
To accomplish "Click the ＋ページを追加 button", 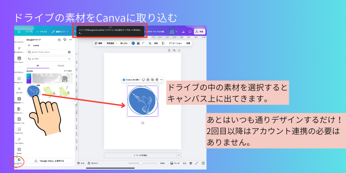I will 140,155.
